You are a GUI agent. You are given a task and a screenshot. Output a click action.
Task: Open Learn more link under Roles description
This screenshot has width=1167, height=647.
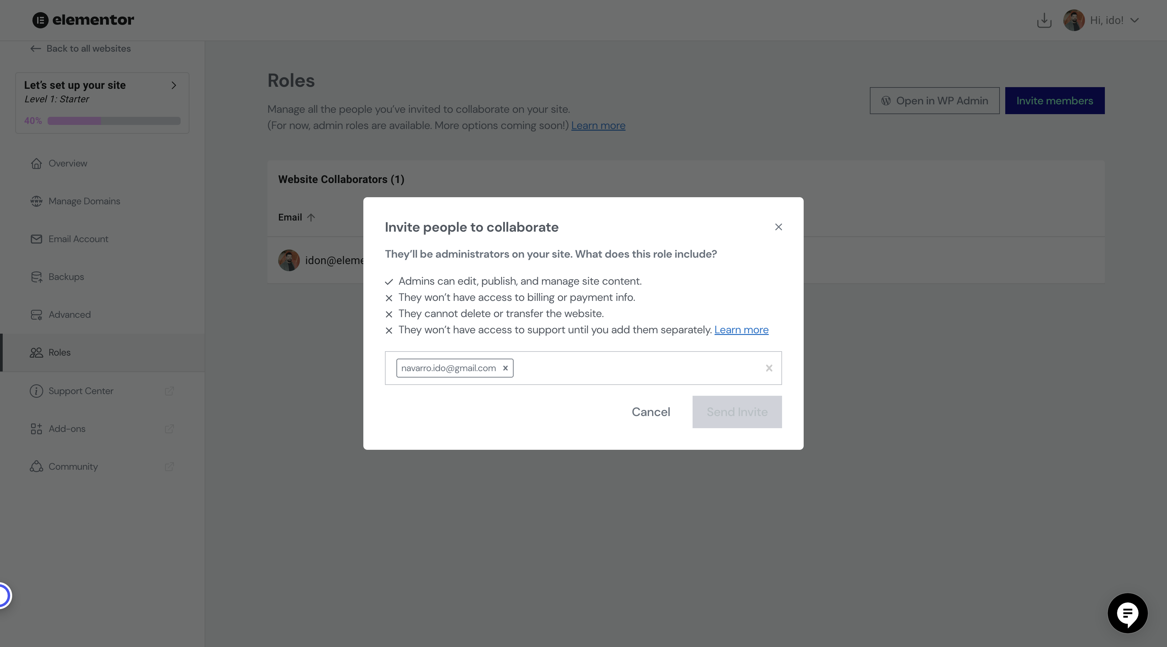(x=598, y=126)
